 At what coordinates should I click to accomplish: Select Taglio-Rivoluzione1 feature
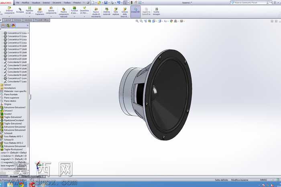12,149
